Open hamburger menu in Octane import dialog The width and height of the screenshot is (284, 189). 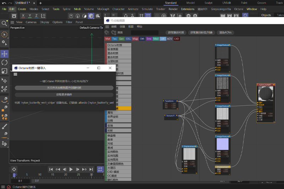coord(15,74)
